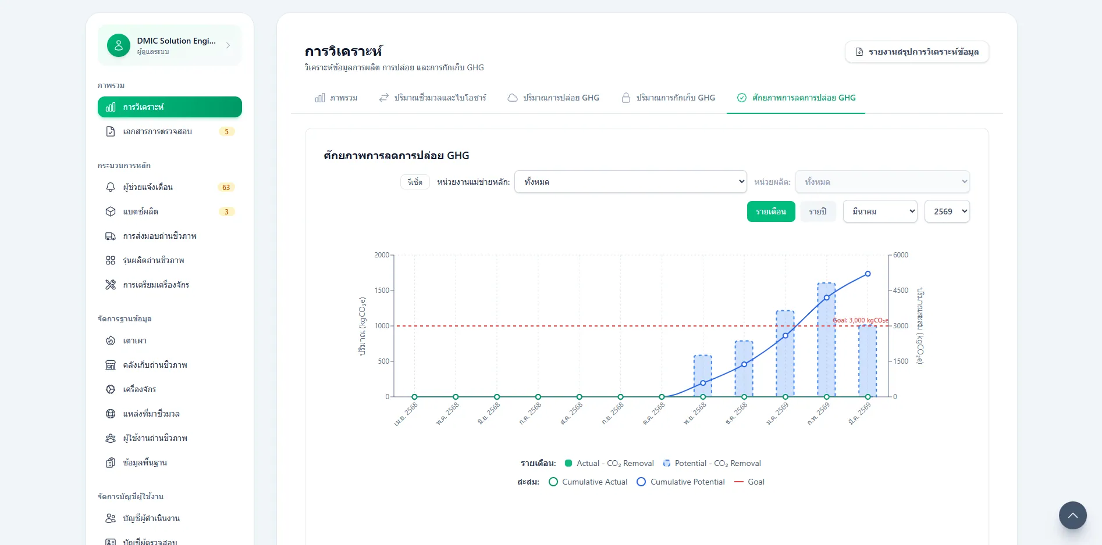Switch chart to รายเดือน monthly view

(771, 211)
